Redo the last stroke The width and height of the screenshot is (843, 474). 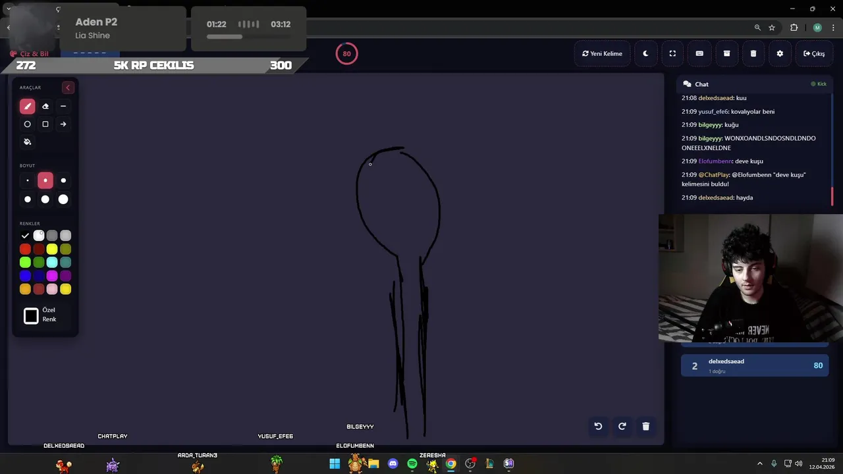click(622, 426)
